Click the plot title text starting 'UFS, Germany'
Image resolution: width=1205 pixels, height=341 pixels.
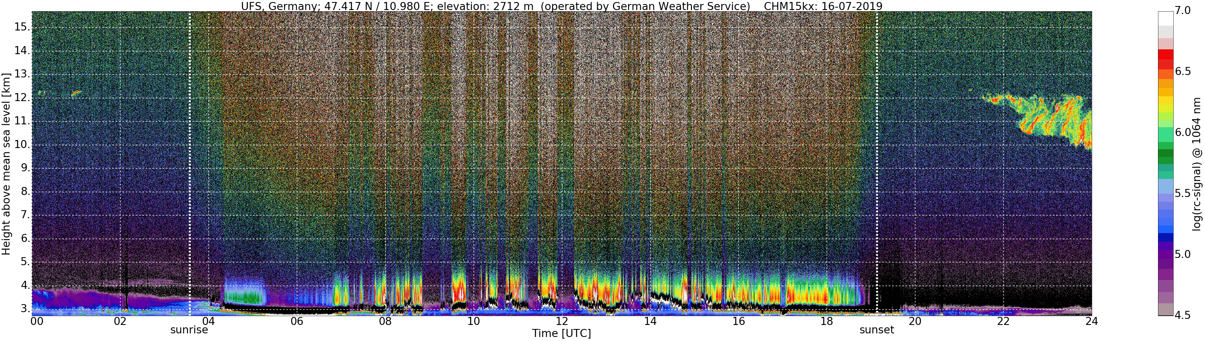[x=562, y=6]
